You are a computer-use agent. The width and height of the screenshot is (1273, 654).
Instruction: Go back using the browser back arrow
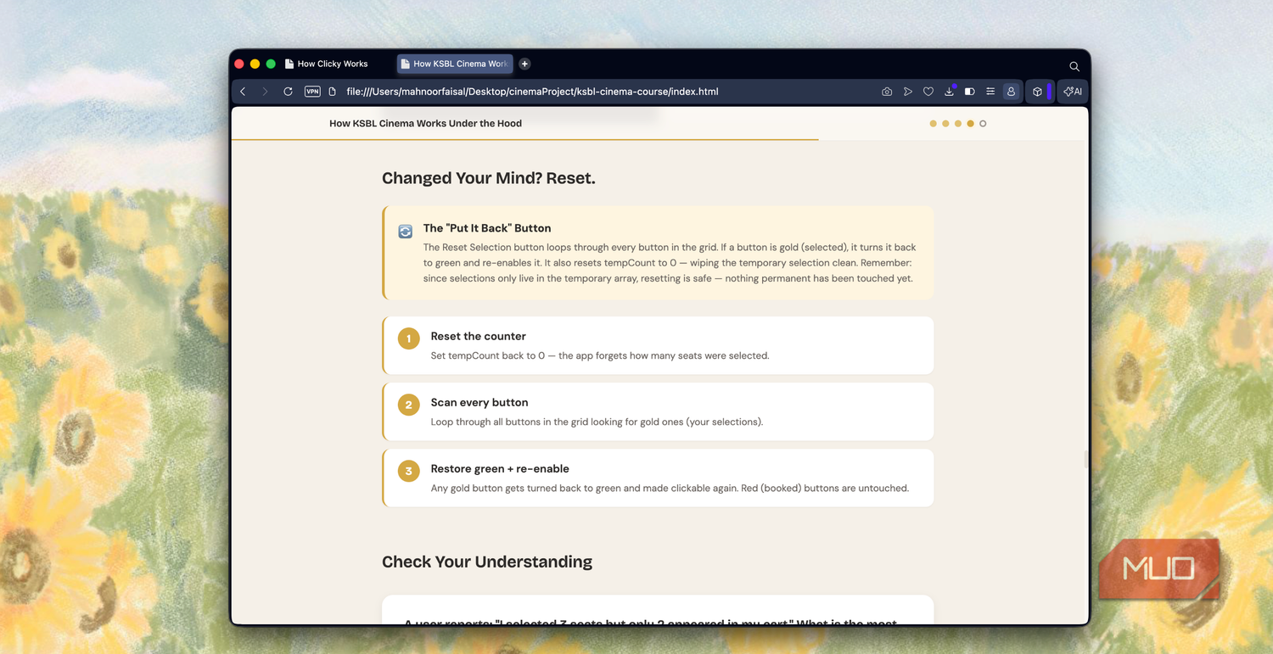point(243,92)
